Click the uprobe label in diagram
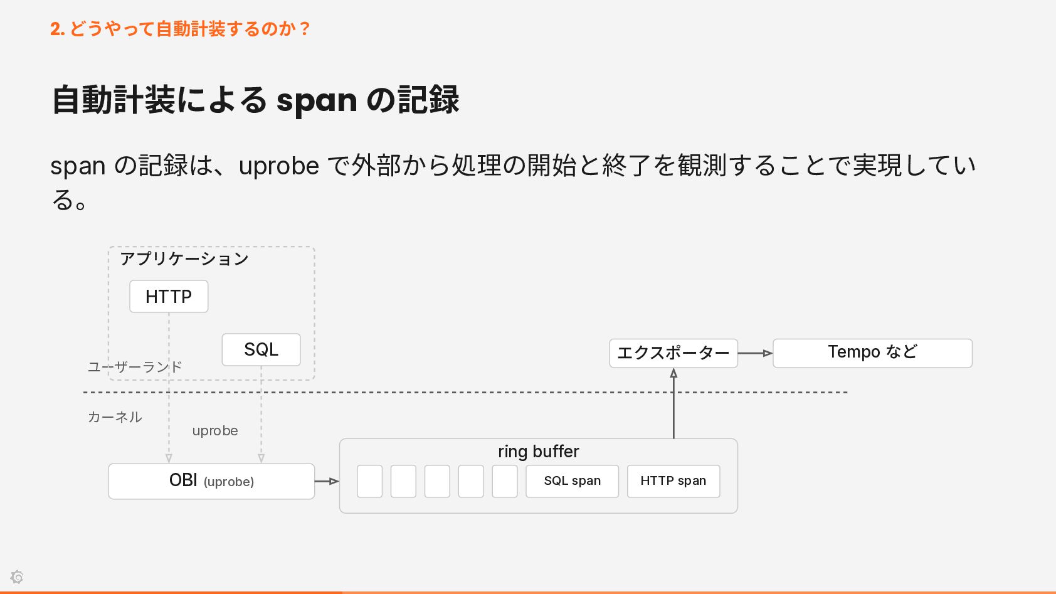This screenshot has height=594, width=1056. point(215,431)
